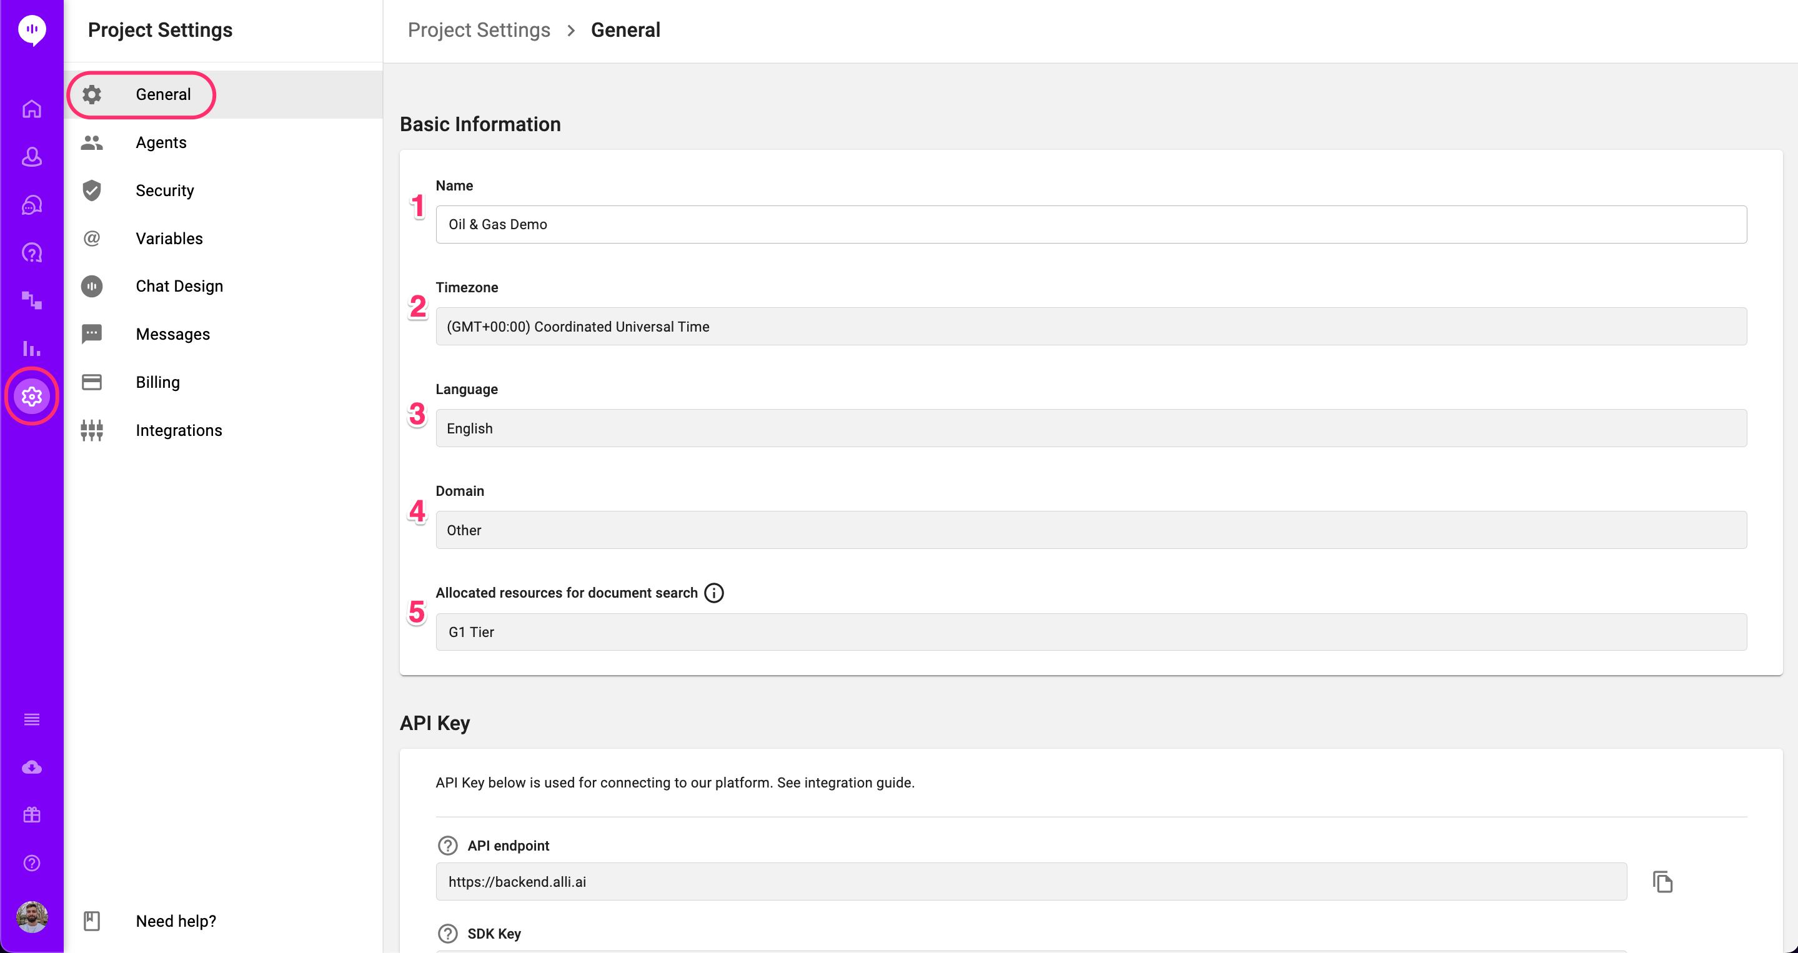Select the Customers icon in sidebar
Image resolution: width=1798 pixels, height=953 pixels.
click(x=32, y=157)
